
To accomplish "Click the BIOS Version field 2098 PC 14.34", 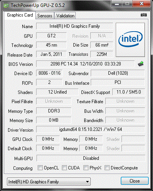I will [x=85, y=64].
